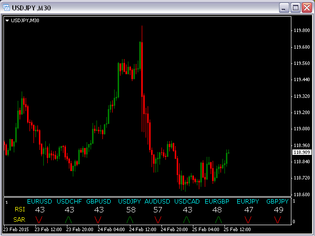Click the red down SAR arrow under AUDUSD

158,220
